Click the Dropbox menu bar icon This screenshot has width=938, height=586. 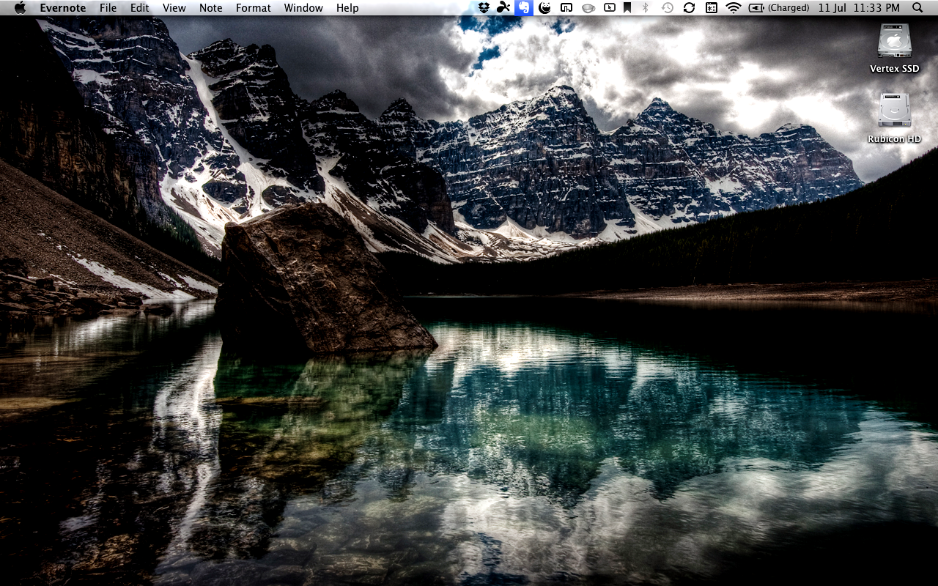pyautogui.click(x=484, y=7)
